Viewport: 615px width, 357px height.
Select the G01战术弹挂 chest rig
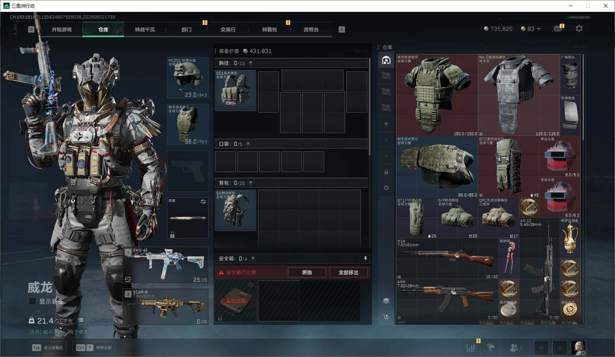coord(235,90)
